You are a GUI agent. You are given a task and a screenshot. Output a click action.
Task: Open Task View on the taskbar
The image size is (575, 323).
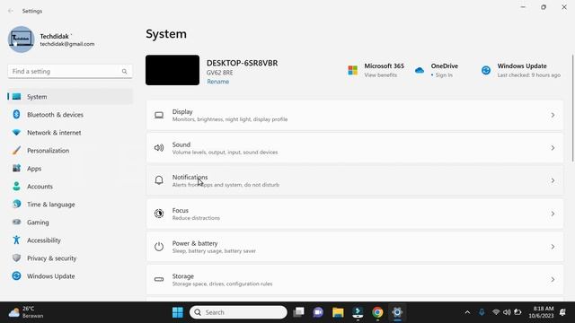(x=298, y=312)
